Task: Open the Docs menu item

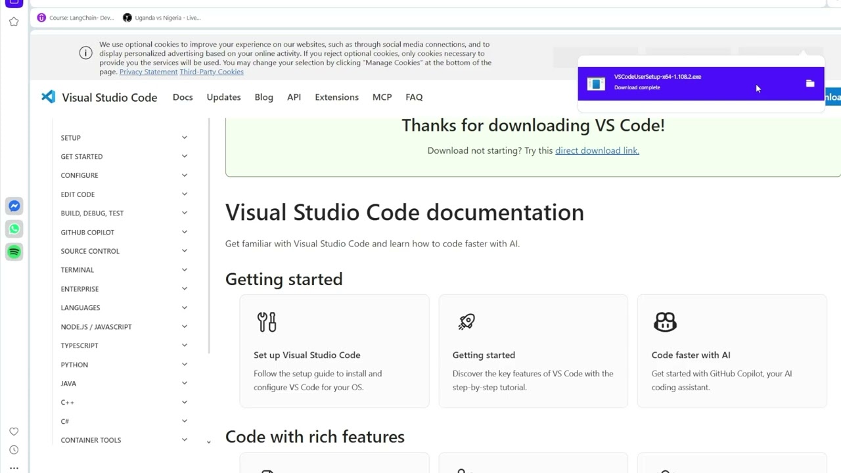Action: [x=183, y=97]
